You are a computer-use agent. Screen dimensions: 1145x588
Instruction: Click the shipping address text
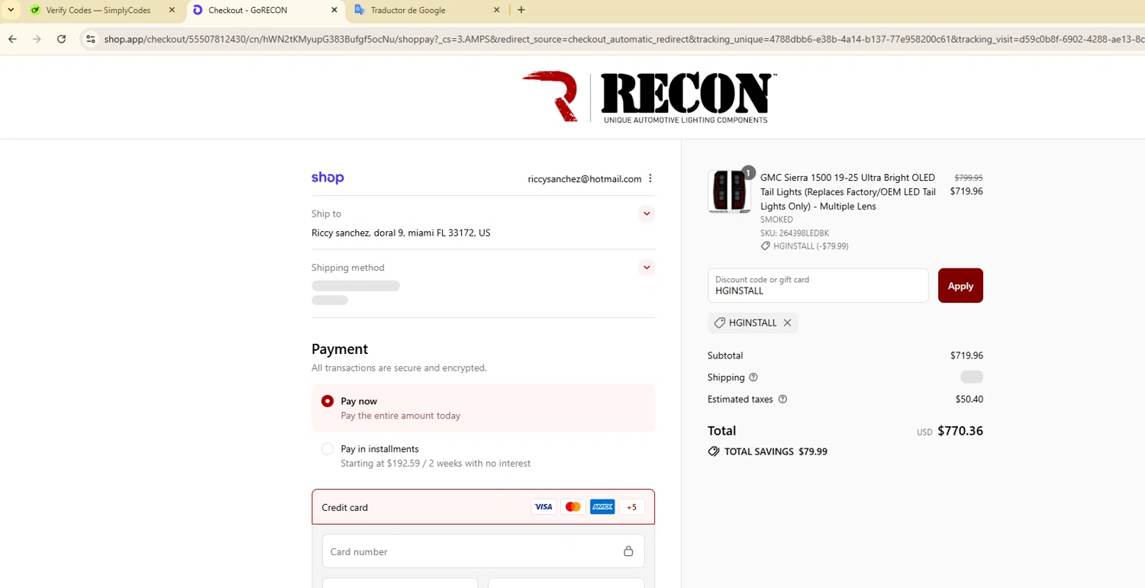click(401, 233)
